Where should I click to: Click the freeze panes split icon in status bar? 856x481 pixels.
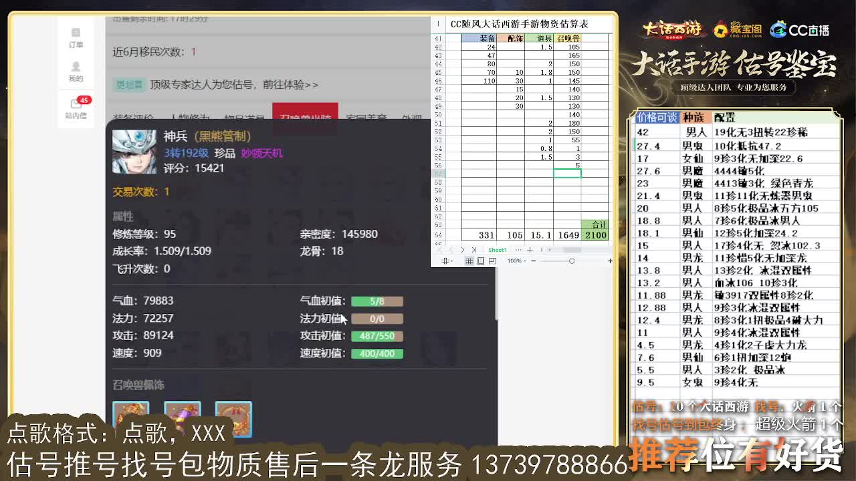445,259
